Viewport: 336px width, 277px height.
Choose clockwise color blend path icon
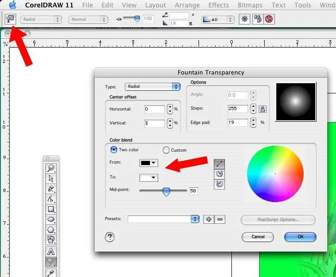coord(219,184)
